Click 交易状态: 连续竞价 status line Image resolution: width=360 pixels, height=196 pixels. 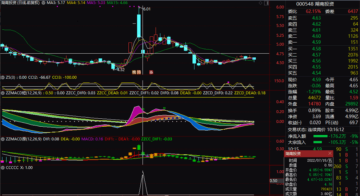316,130
